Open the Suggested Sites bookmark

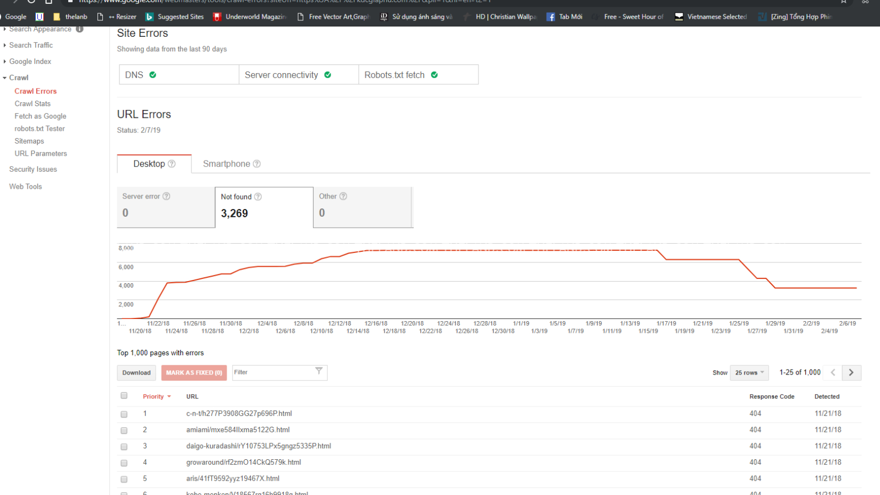click(174, 16)
